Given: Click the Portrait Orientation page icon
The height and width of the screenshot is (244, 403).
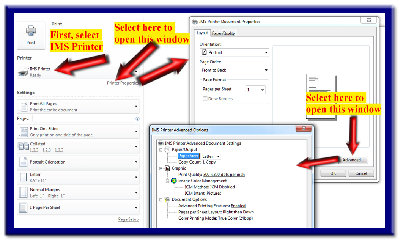Looking at the screenshot, I should point(24,162).
